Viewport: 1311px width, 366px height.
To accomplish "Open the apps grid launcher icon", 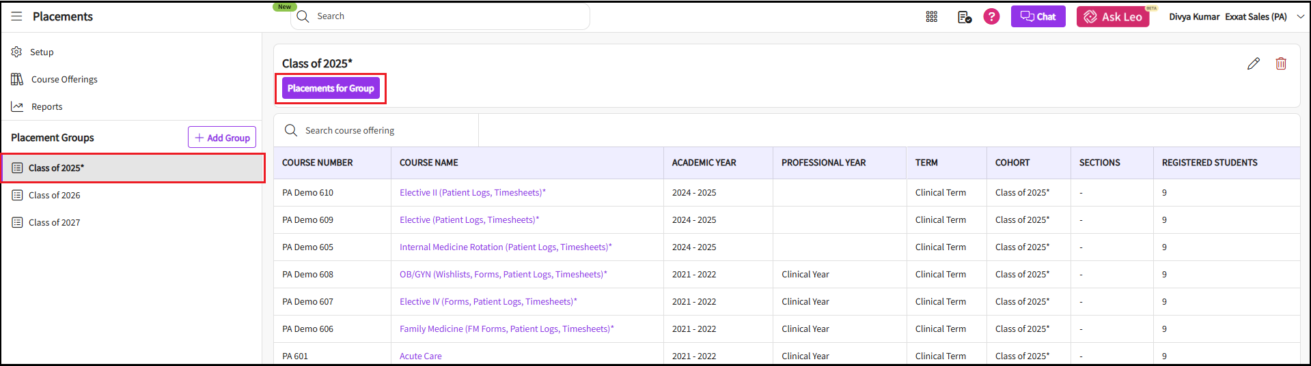I will pos(931,16).
